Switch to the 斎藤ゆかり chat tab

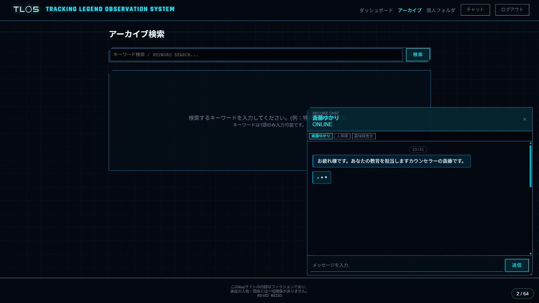tap(321, 136)
